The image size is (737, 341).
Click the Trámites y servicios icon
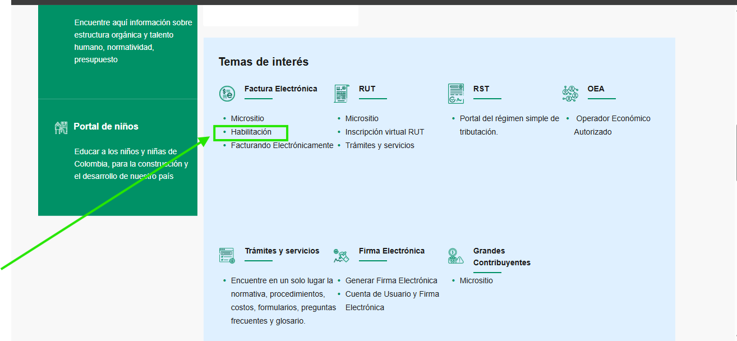pos(227,256)
